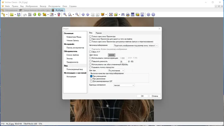Open the Инструменты menu
The width and height of the screenshot is (224, 126).
[54, 6]
